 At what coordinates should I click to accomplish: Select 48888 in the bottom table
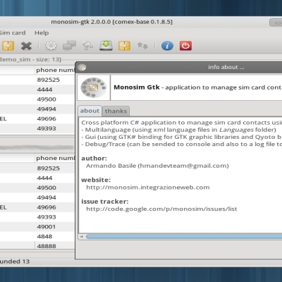47,246
